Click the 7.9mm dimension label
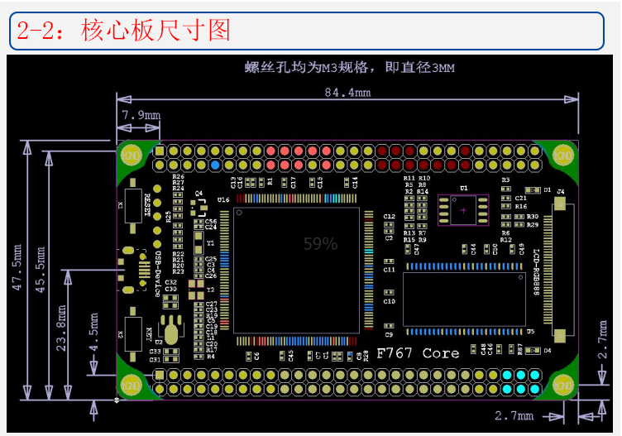 coord(141,114)
